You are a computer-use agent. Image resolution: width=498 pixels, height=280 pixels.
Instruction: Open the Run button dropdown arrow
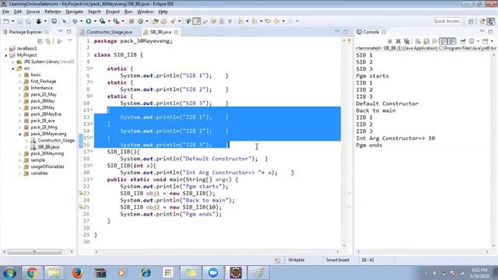[x=95, y=21]
